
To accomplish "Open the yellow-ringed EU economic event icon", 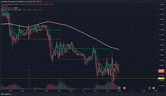I will tap(119, 88).
